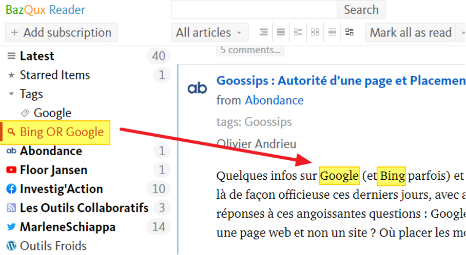The width and height of the screenshot is (466, 255).
Task: Open the Floor Jansen feed
Action: (x=53, y=170)
